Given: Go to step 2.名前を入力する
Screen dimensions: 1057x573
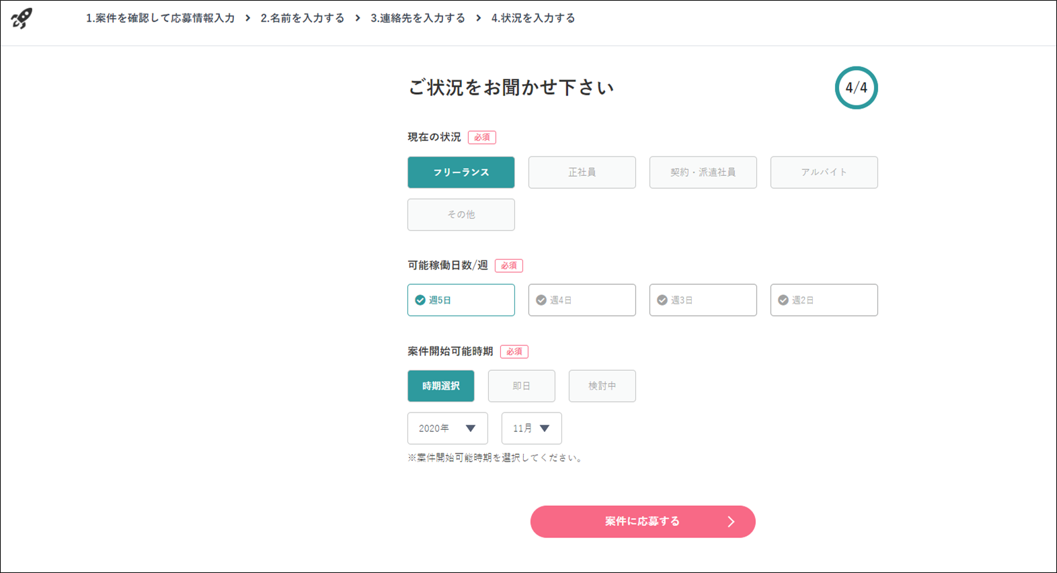Looking at the screenshot, I should (303, 18).
